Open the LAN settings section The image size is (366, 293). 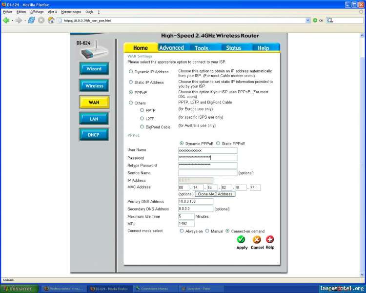(94, 119)
